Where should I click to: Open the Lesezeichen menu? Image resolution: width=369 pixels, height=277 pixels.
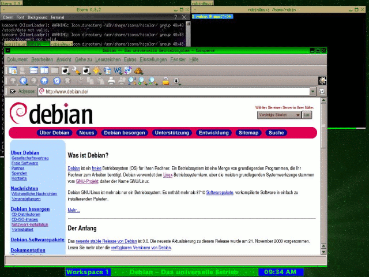pos(108,59)
